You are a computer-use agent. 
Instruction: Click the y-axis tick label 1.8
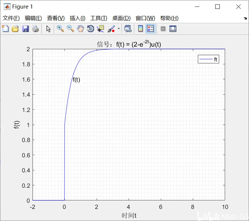pos(26,65)
